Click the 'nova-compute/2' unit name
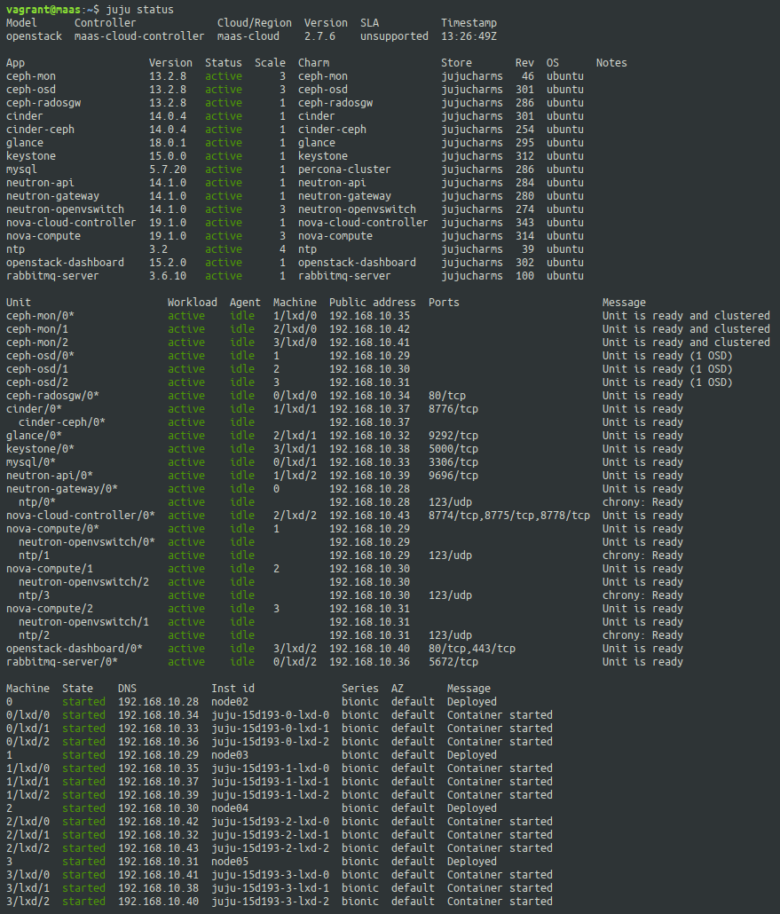This screenshot has height=914, width=780. pos(50,609)
